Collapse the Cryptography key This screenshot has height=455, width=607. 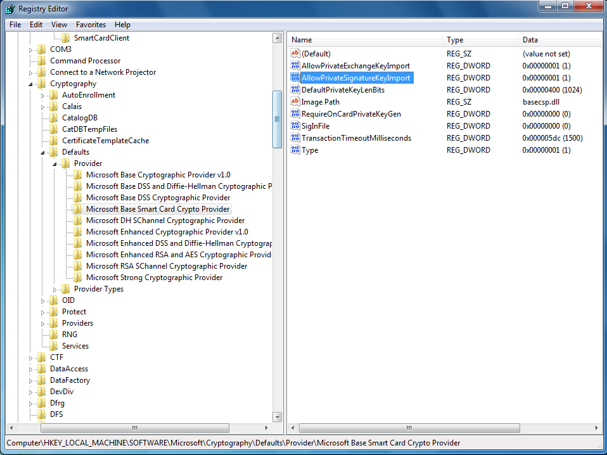tap(30, 84)
